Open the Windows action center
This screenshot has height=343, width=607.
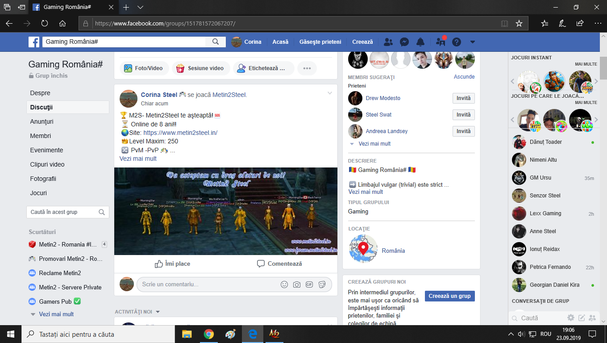pos(592,334)
